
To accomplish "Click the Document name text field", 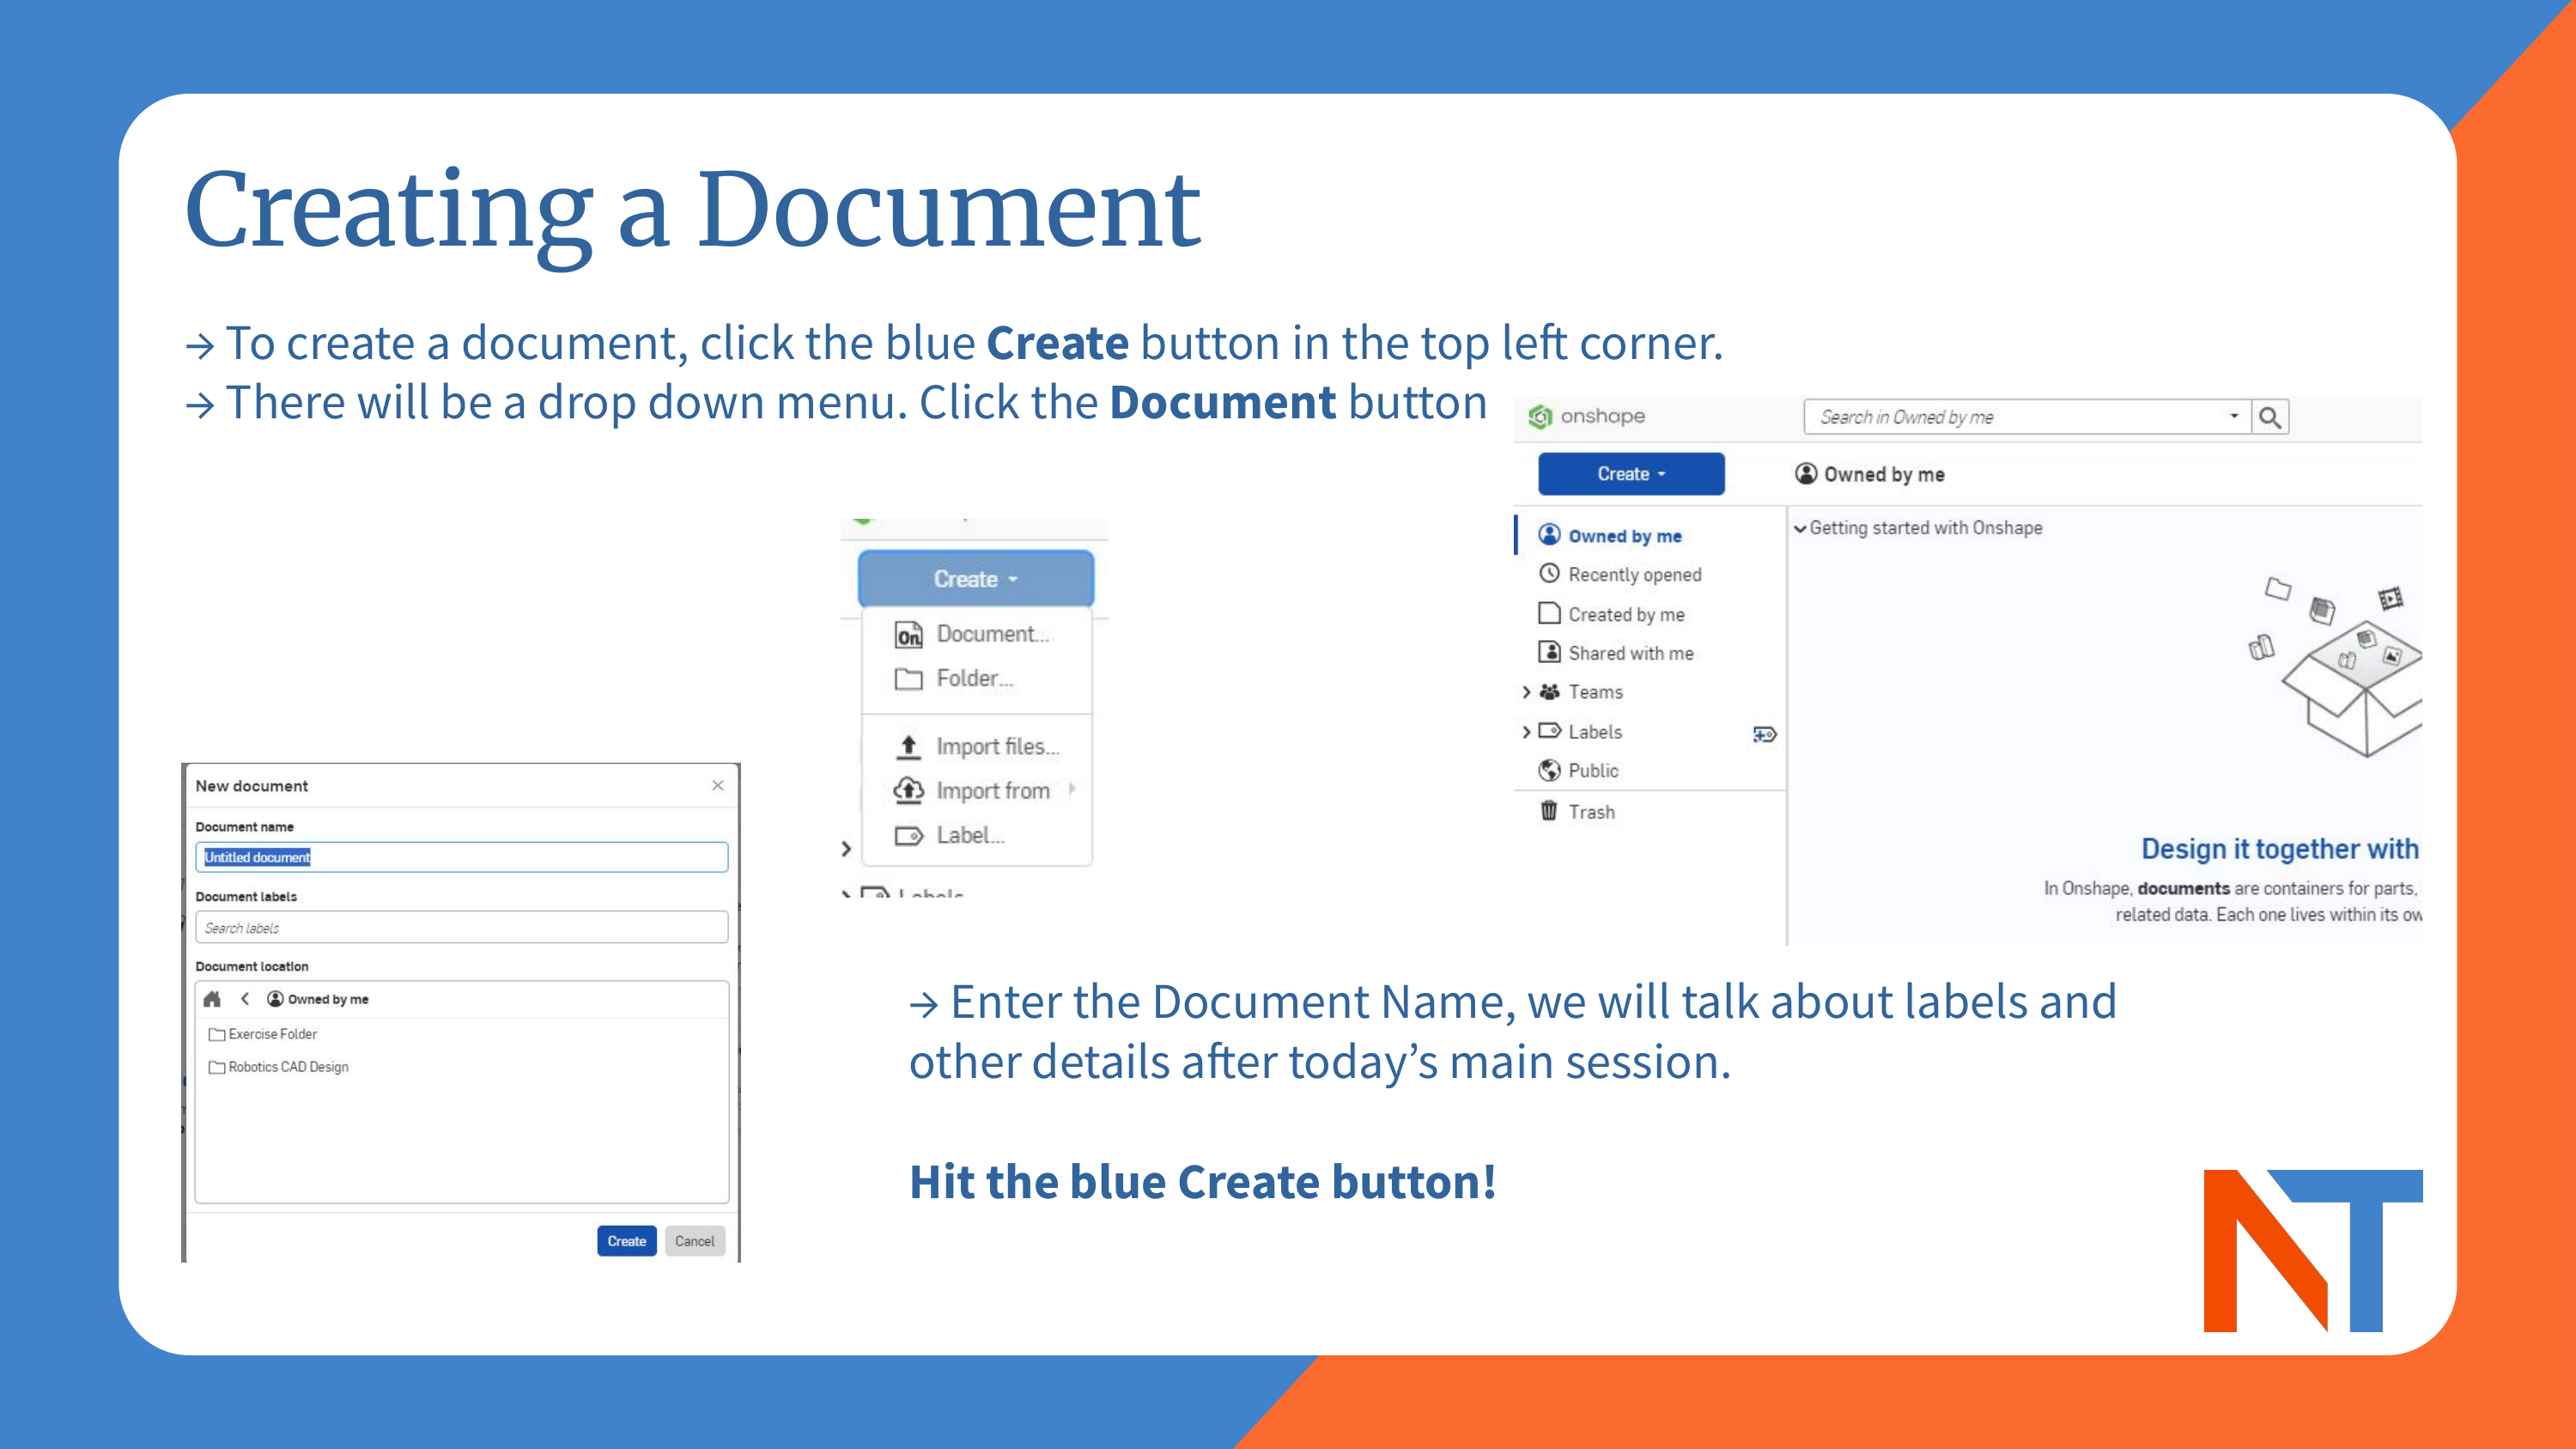I will pyautogui.click(x=461, y=857).
